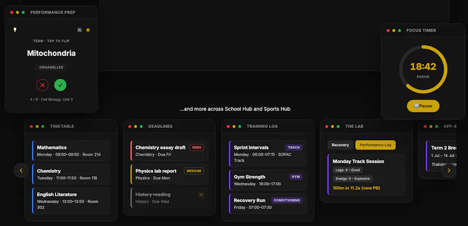Click the CONDITIONING tag on Recovery Run

pos(287,200)
